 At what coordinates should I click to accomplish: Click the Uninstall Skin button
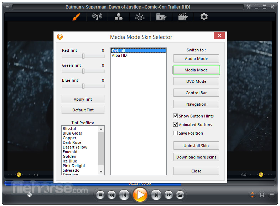click(196, 146)
